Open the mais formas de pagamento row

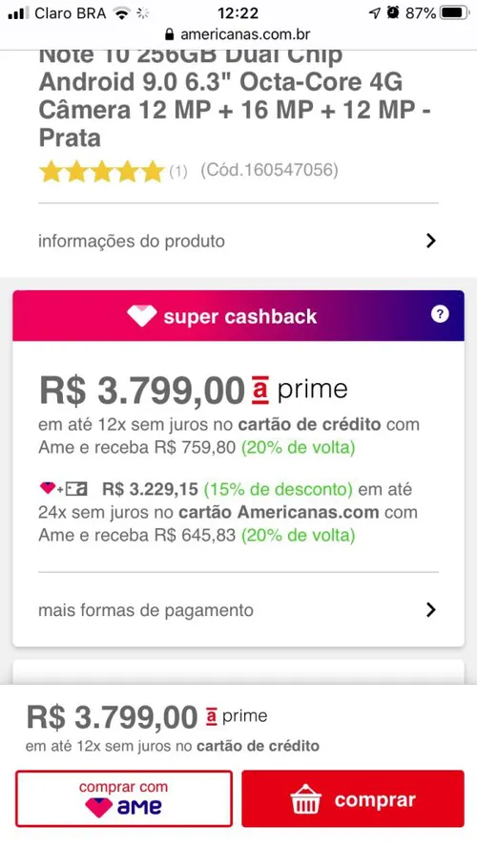[x=238, y=610]
